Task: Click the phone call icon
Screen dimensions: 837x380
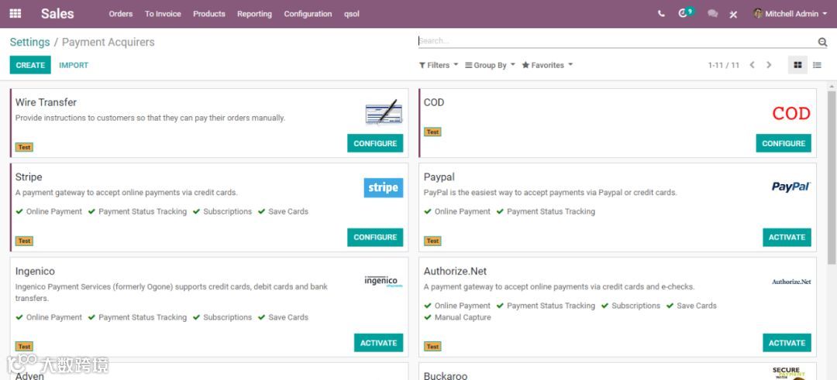Action: point(661,14)
